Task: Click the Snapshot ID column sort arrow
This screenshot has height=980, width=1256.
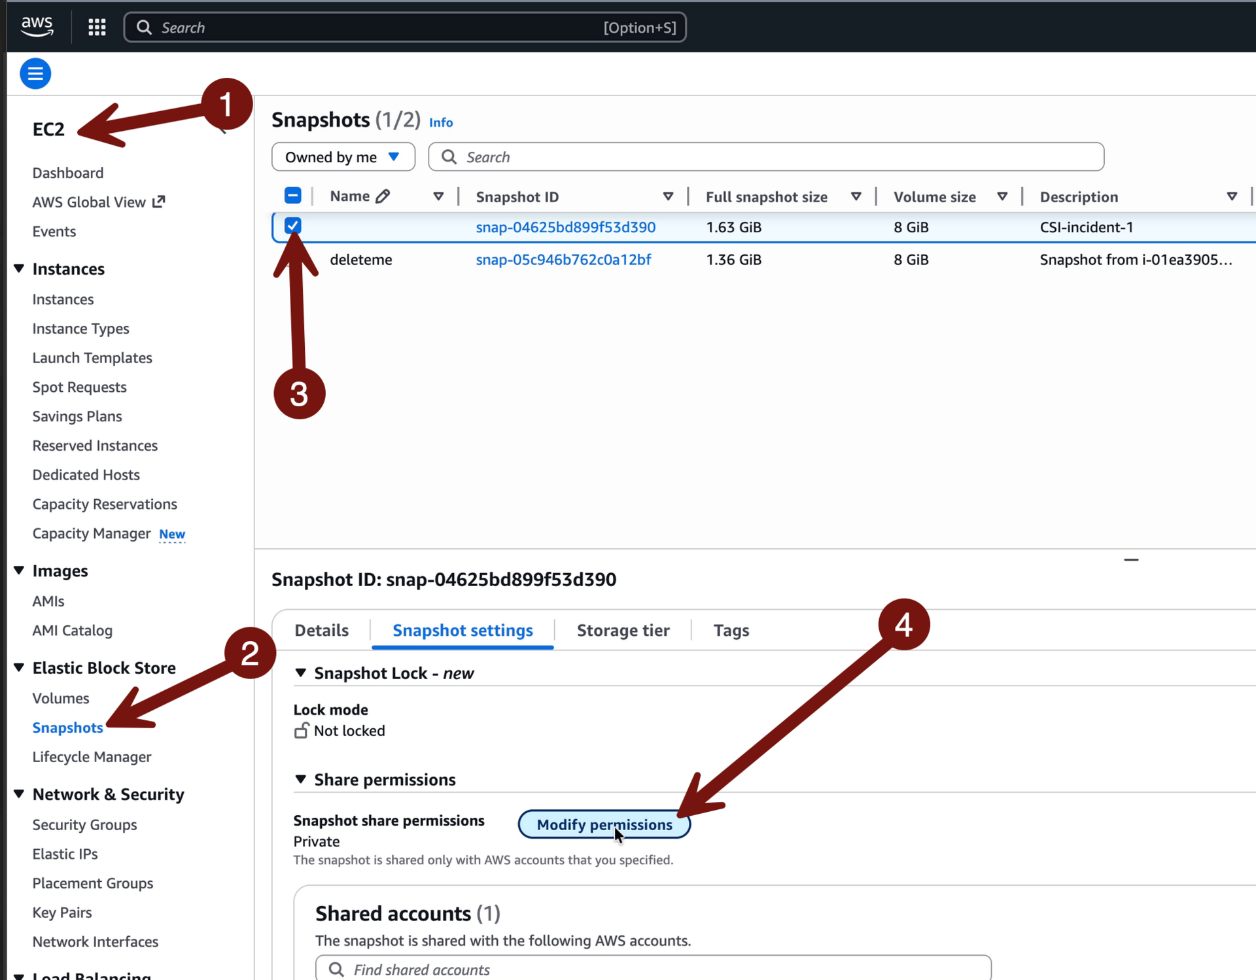Action: point(668,196)
